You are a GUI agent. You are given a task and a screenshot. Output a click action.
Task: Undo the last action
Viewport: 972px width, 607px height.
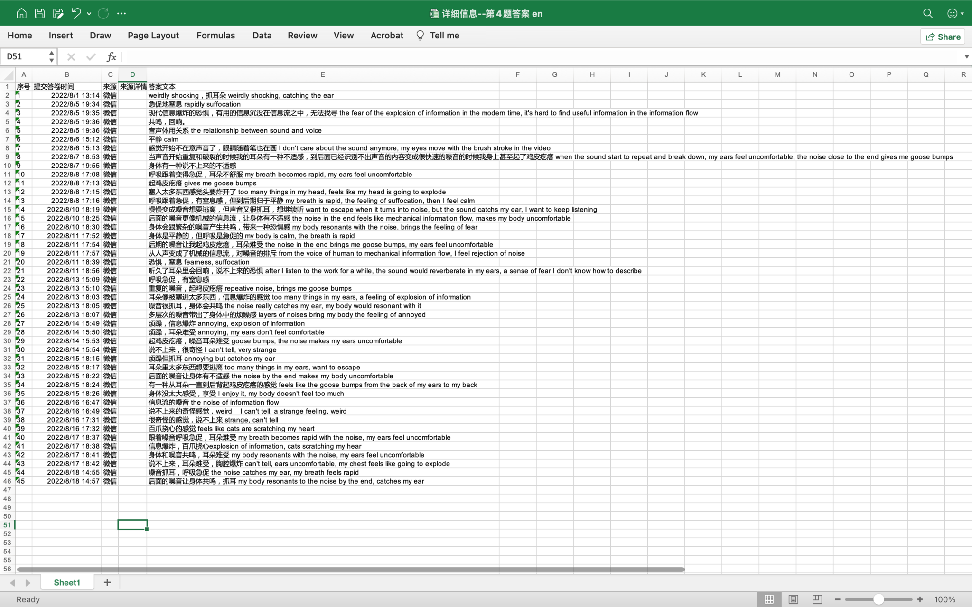point(76,13)
